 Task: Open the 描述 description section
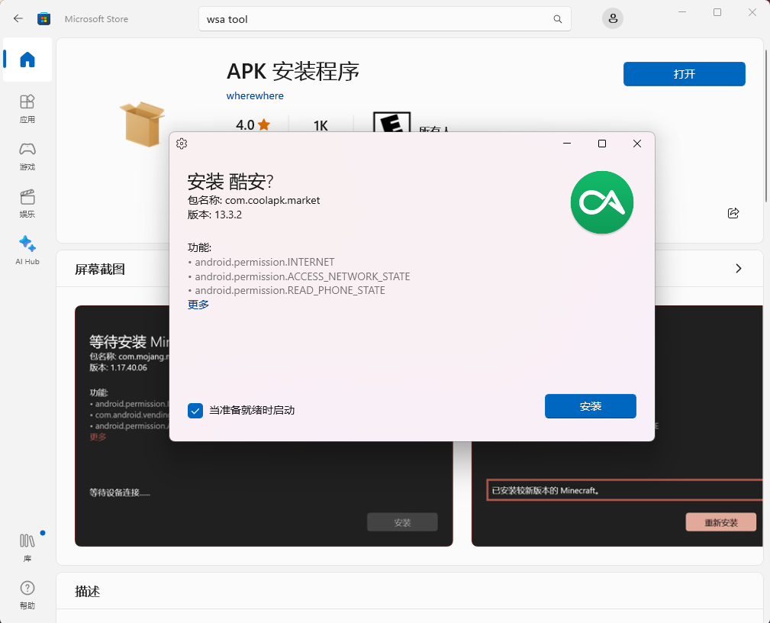point(89,591)
